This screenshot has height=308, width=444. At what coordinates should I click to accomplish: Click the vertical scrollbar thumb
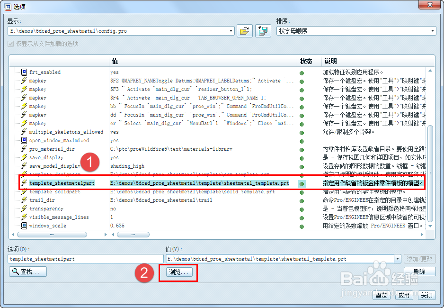point(430,174)
